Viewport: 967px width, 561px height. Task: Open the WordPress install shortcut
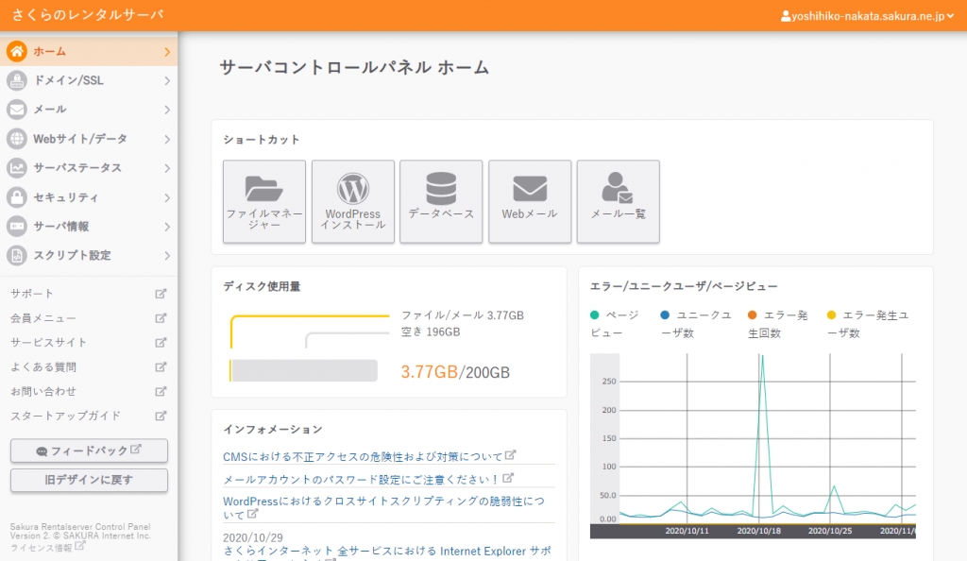pyautogui.click(x=353, y=201)
